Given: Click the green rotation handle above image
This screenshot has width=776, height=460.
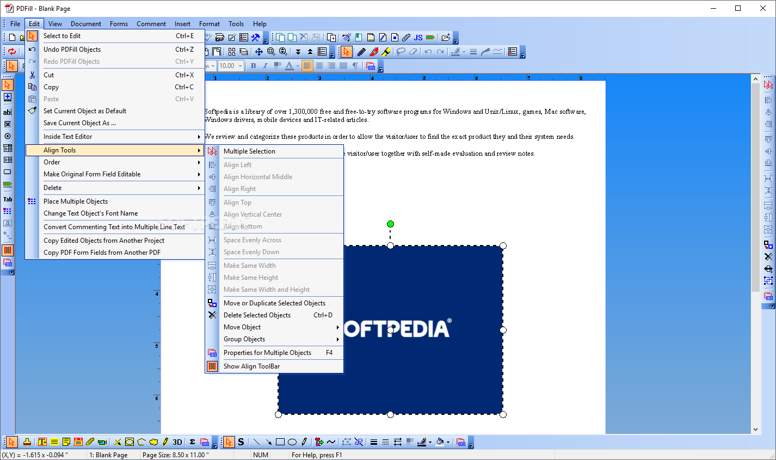Looking at the screenshot, I should coord(390,224).
